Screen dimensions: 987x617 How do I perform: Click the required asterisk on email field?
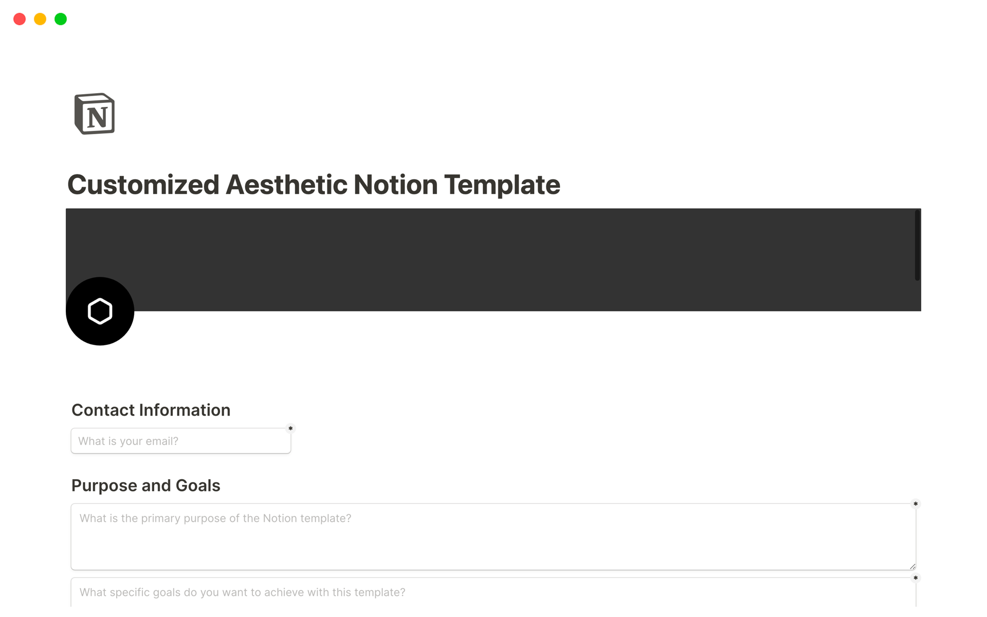(x=290, y=428)
